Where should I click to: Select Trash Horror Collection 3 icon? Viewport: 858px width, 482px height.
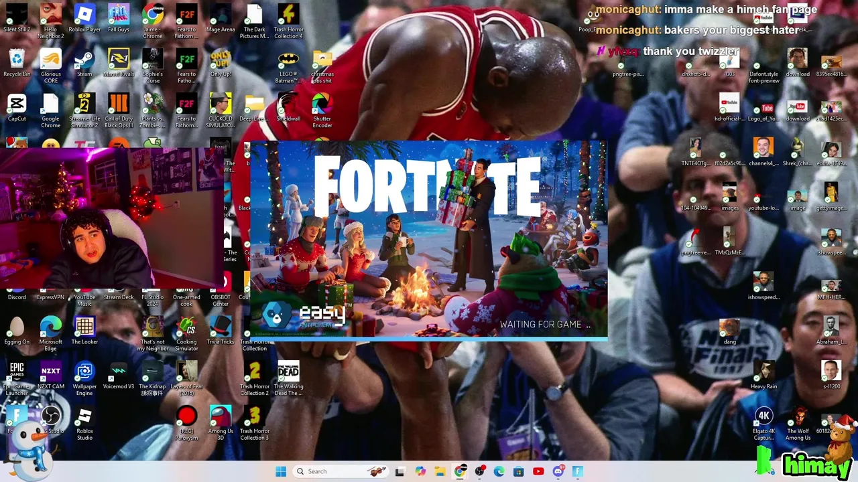pyautogui.click(x=255, y=422)
